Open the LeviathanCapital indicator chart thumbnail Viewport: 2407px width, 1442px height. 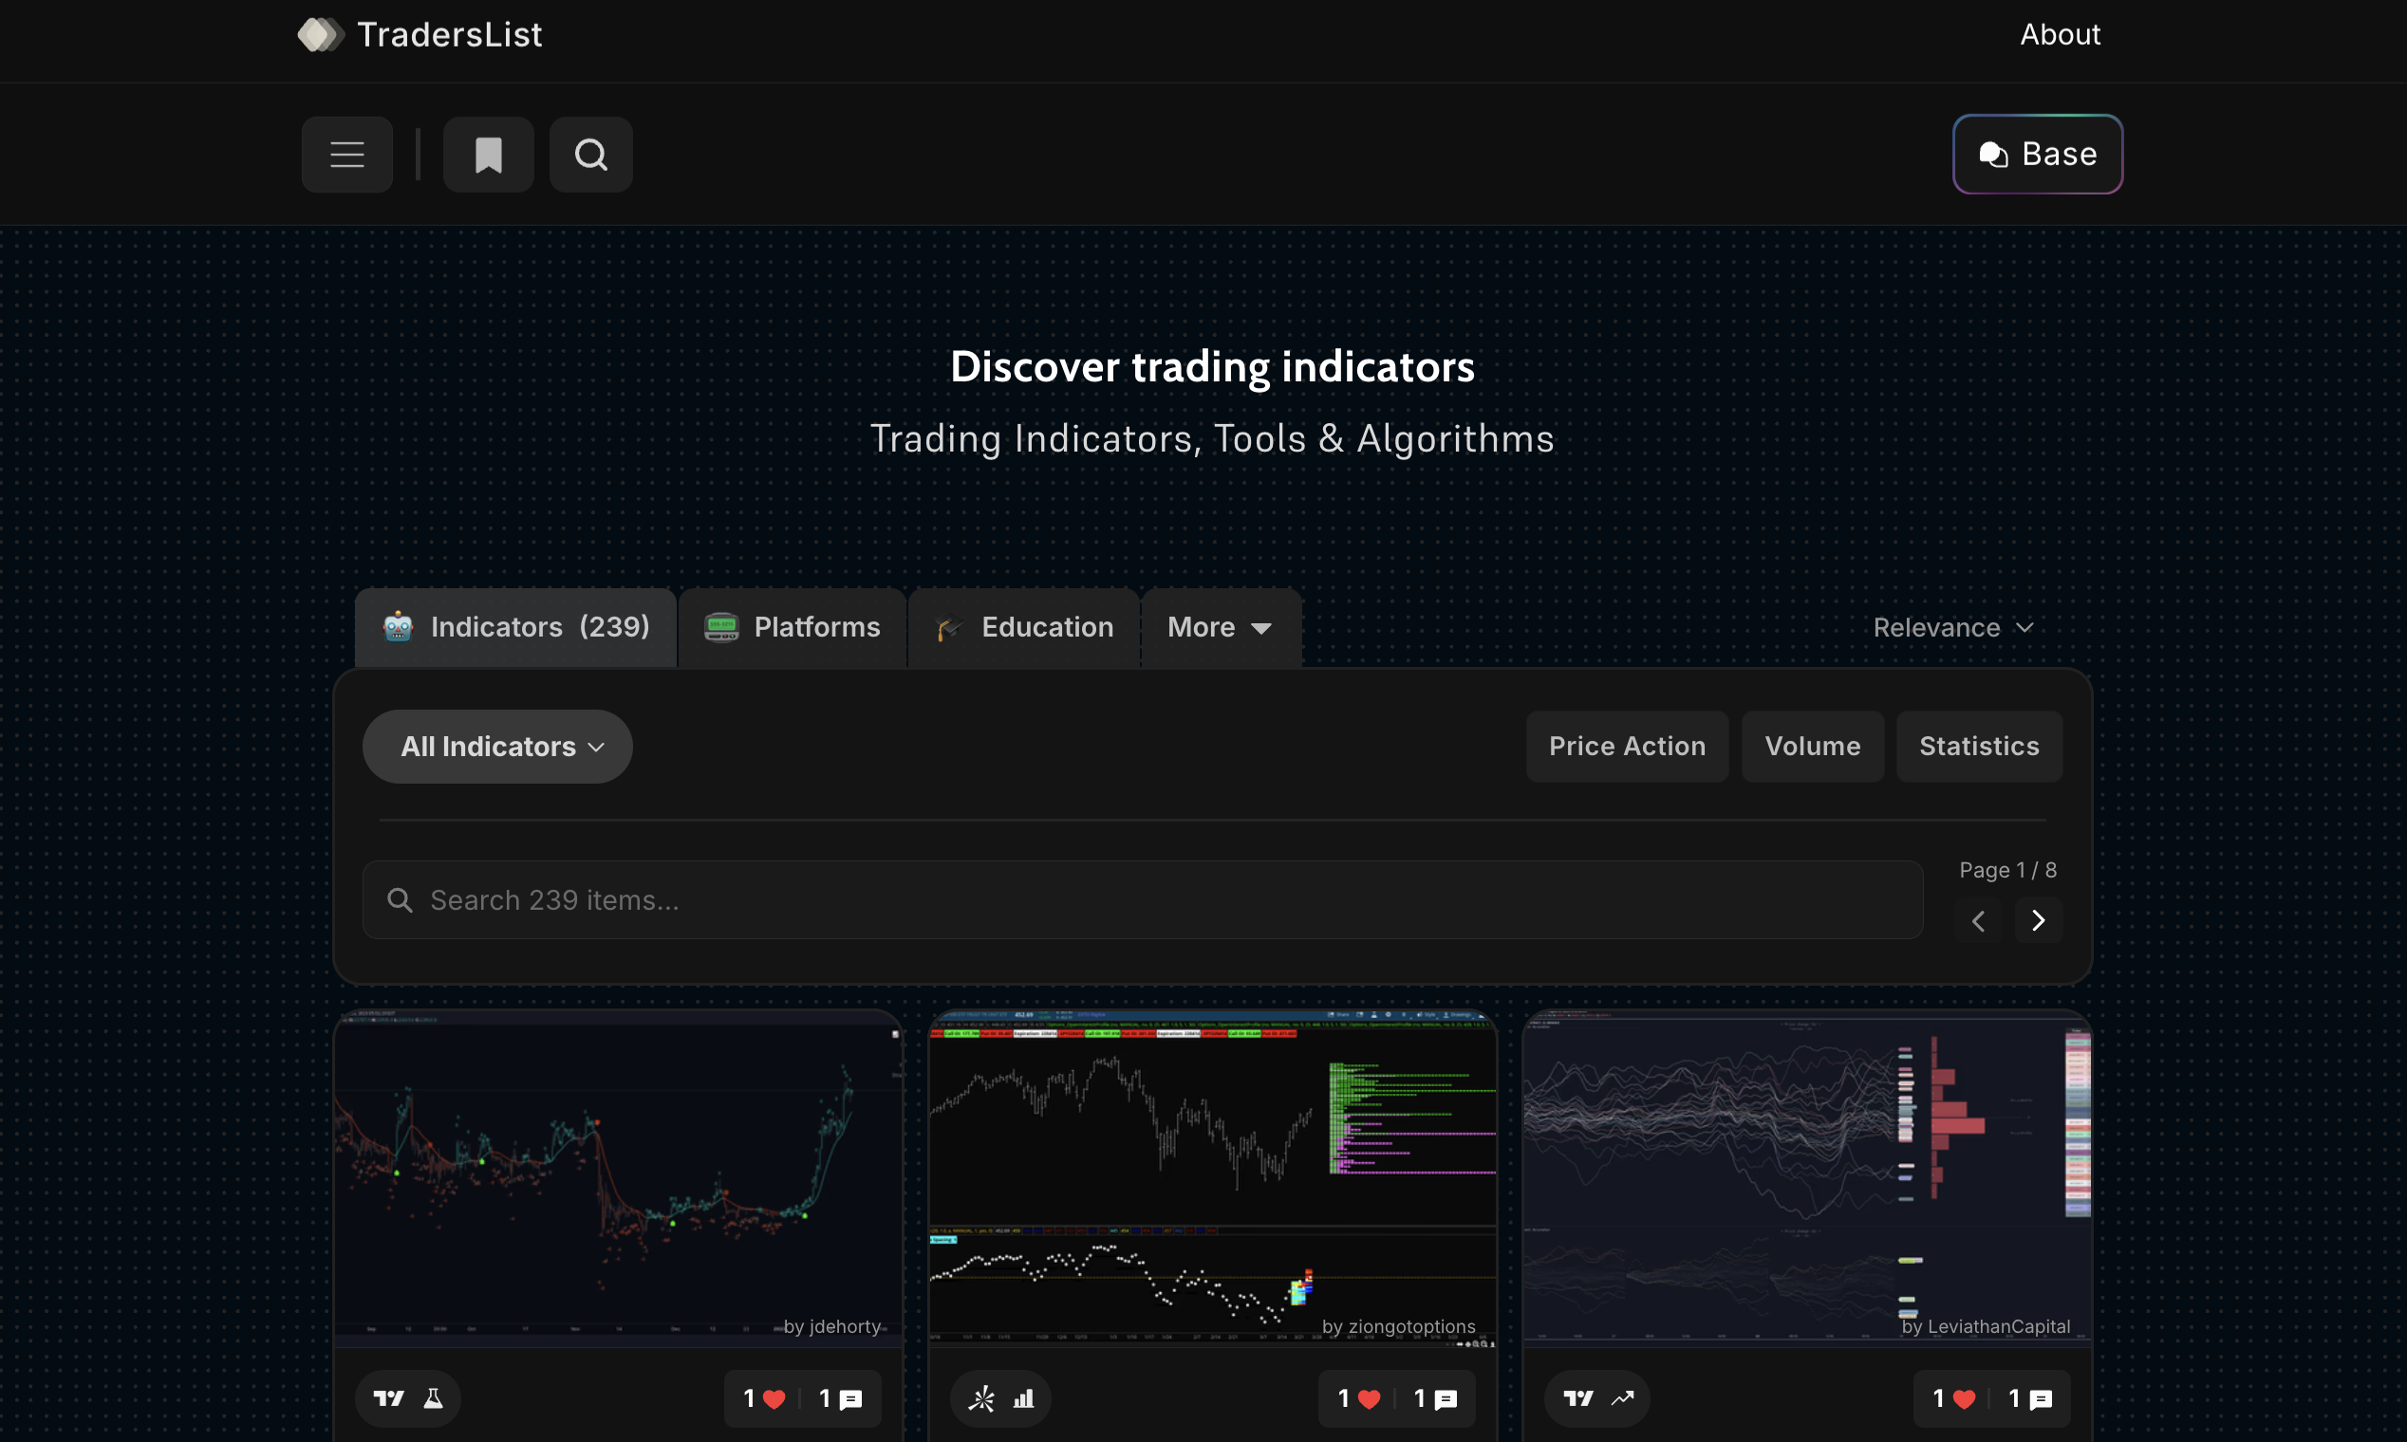(x=1807, y=1177)
